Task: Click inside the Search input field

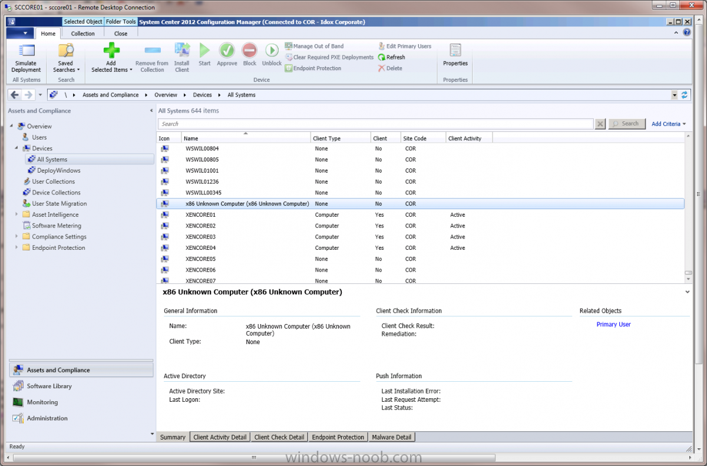Action: click(375, 124)
